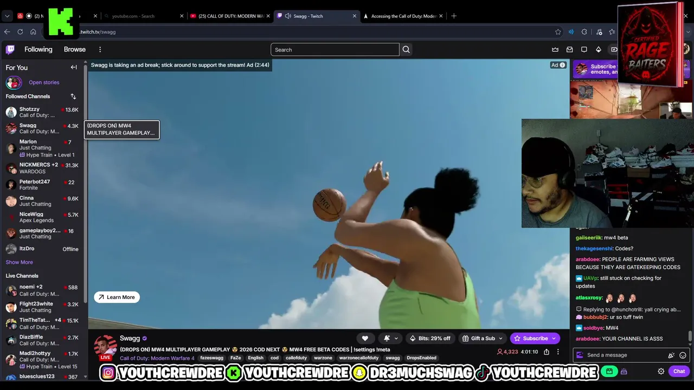Close the Swagg - Twitch tab
The width and height of the screenshot is (694, 390).
355,16
